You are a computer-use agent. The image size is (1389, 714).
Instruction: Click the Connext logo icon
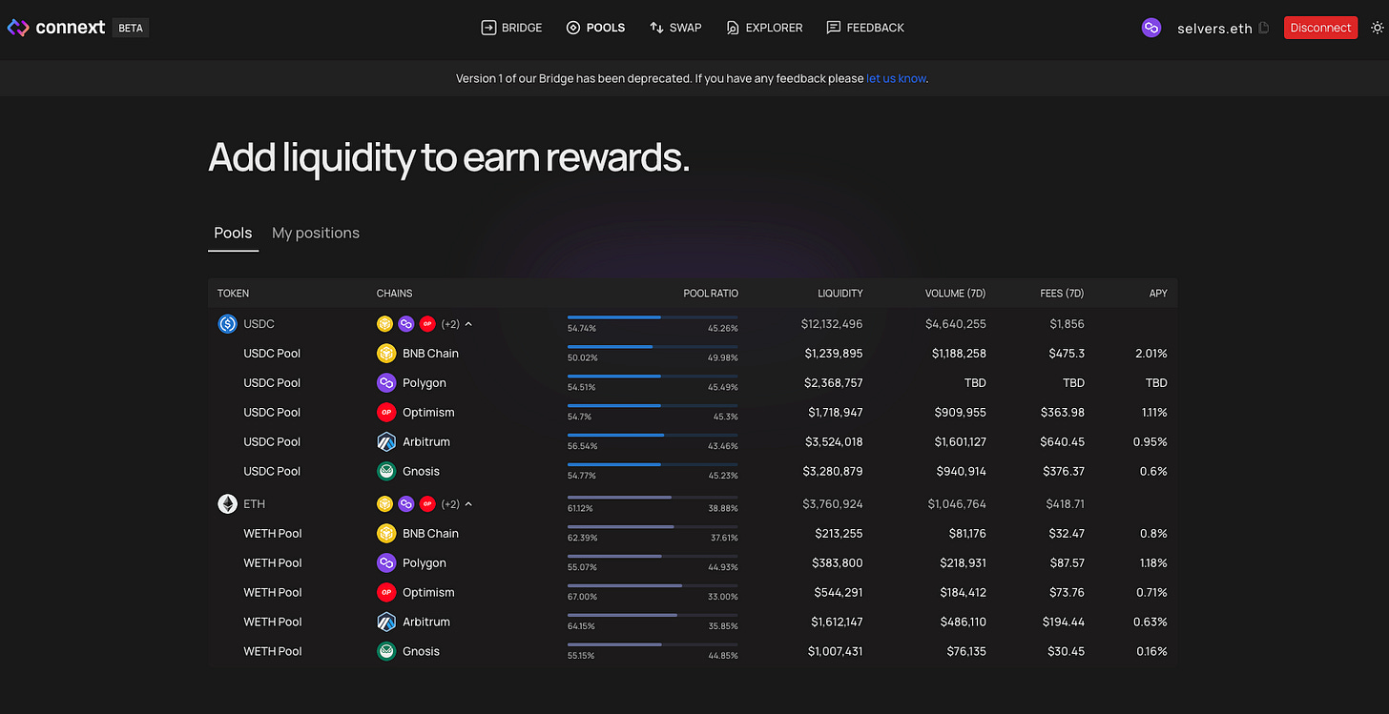[x=18, y=28]
